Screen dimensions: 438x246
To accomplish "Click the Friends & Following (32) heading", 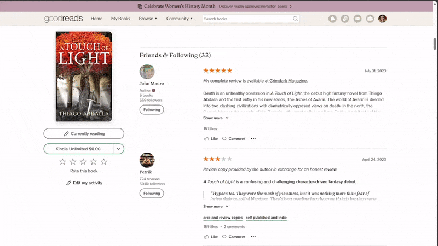I will (x=175, y=55).
